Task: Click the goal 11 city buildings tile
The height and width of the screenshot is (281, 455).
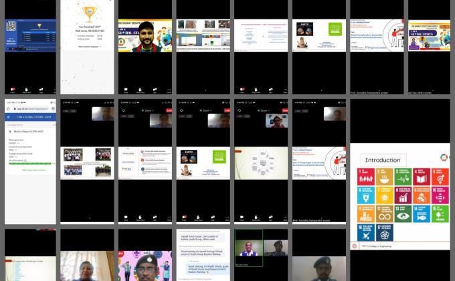Action: pos(366,213)
